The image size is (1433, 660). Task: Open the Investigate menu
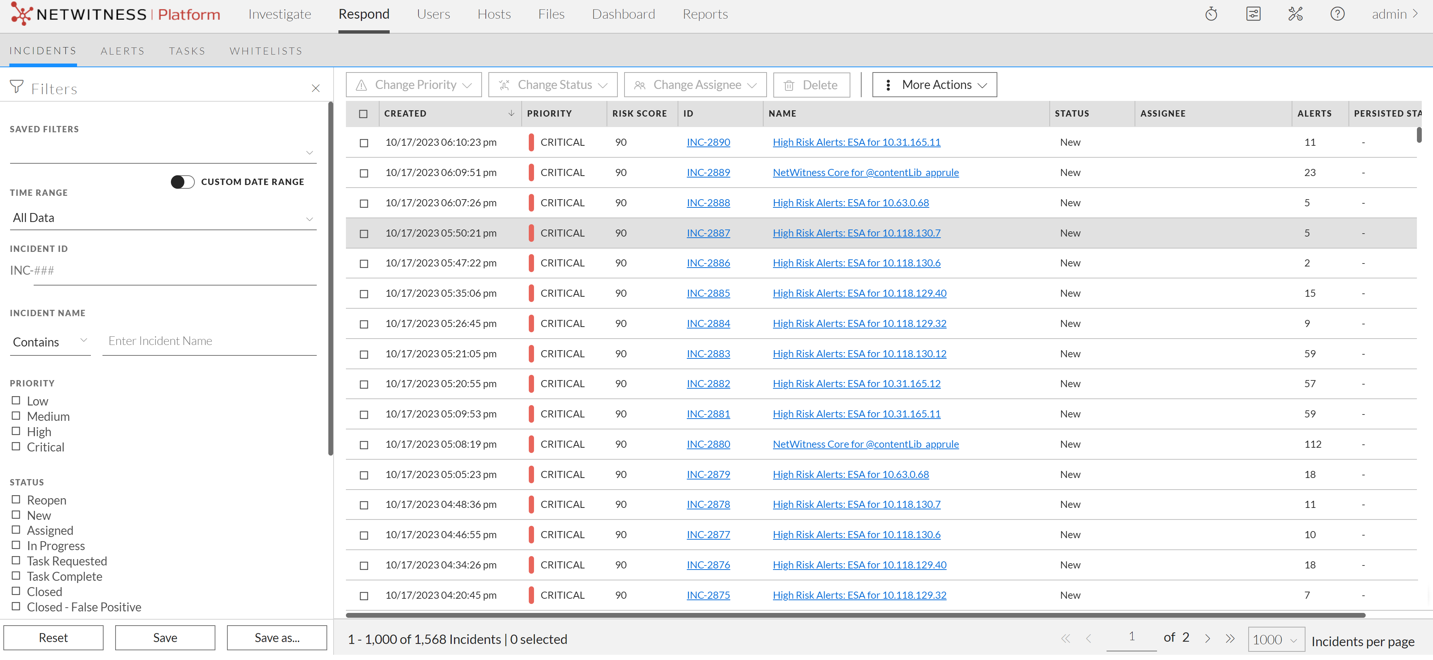(x=279, y=15)
